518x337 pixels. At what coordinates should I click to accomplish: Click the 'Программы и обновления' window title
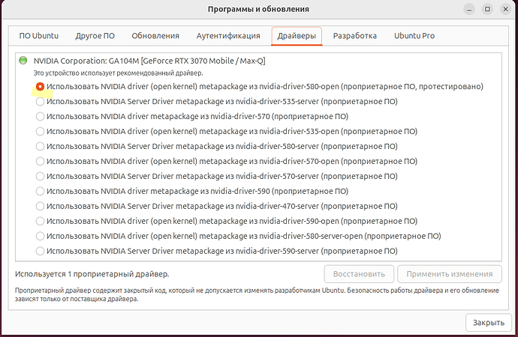pos(258,9)
